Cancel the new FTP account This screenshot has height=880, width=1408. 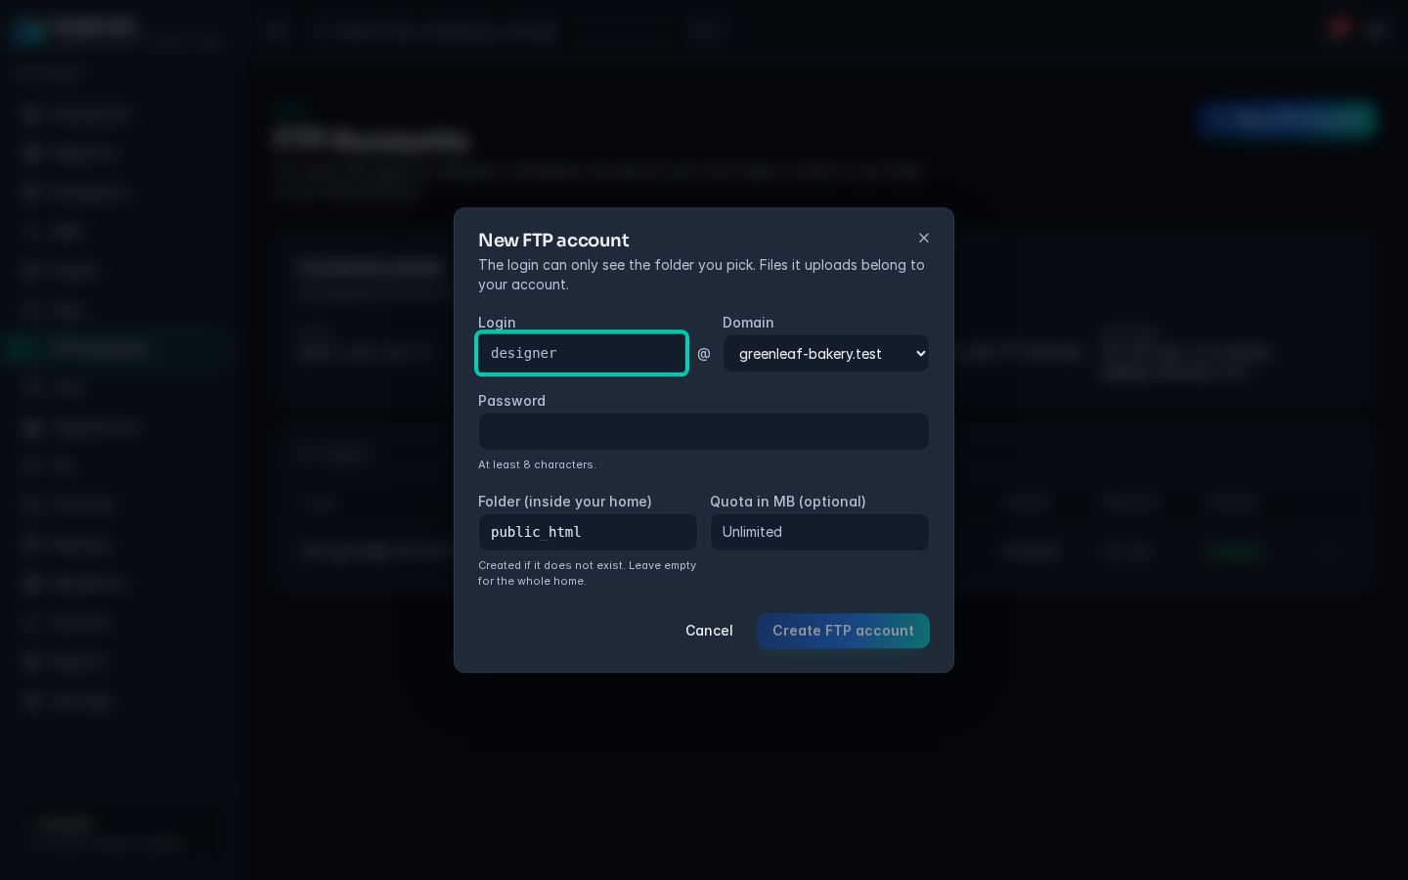tap(709, 631)
